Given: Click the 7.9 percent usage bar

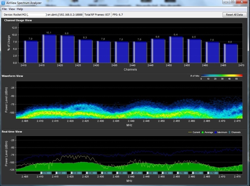Looking at the screenshot, I should click(31, 52).
